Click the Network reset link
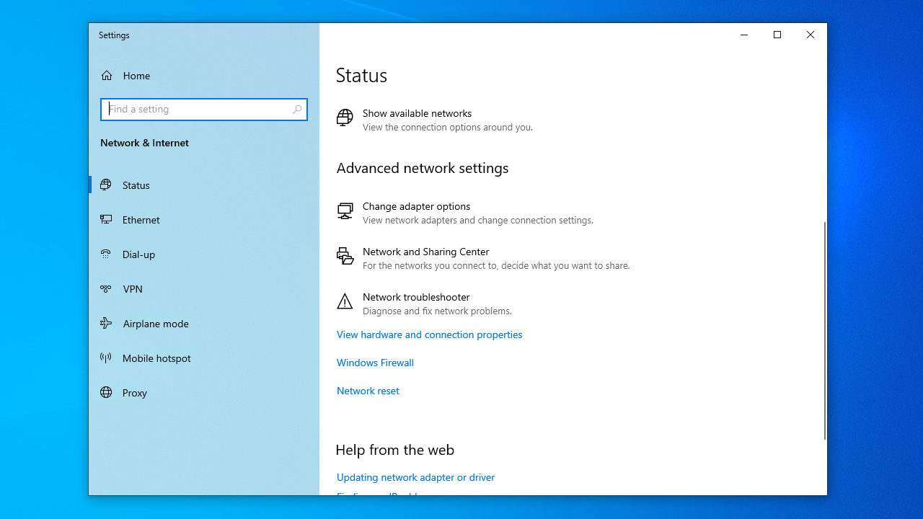This screenshot has height=519, width=923. pyautogui.click(x=368, y=391)
